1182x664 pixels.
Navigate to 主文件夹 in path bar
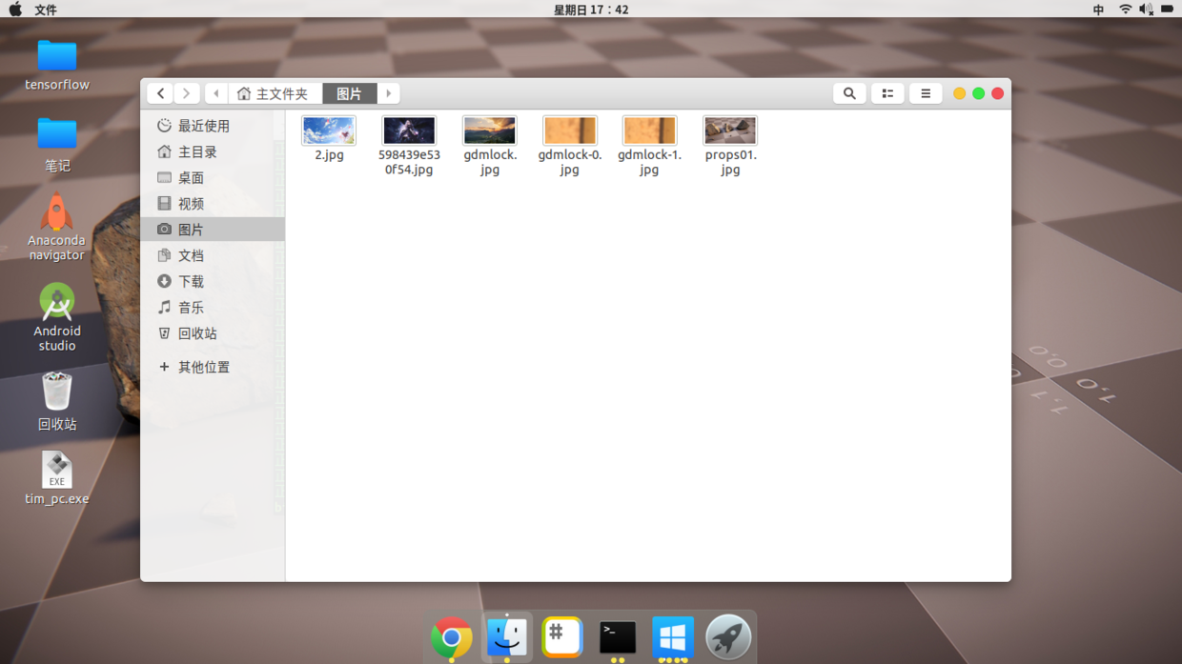coord(274,93)
